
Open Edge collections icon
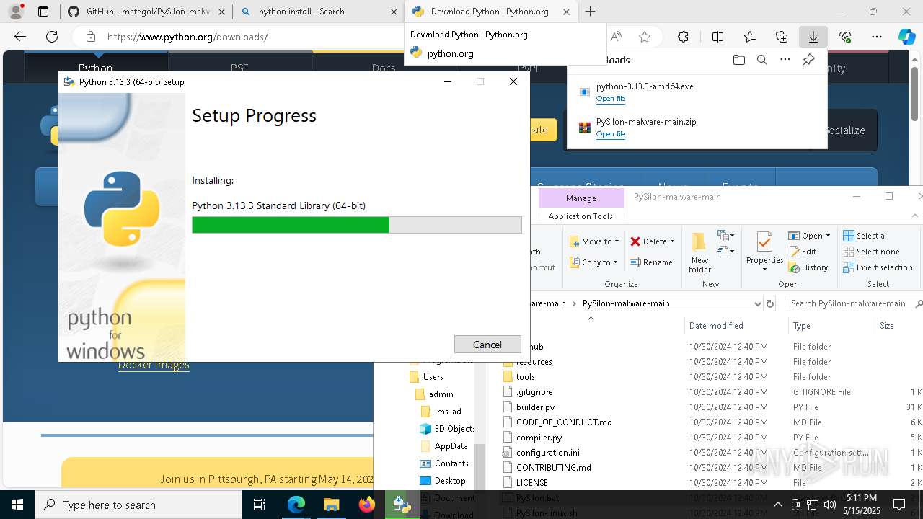pyautogui.click(x=782, y=37)
